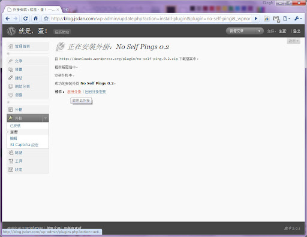The height and width of the screenshot is (237, 307).
Task: Open a new tab beside the current tab
Action: click(66, 10)
